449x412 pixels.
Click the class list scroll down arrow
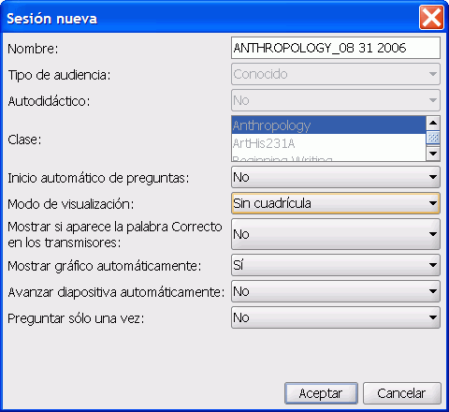[x=433, y=154]
